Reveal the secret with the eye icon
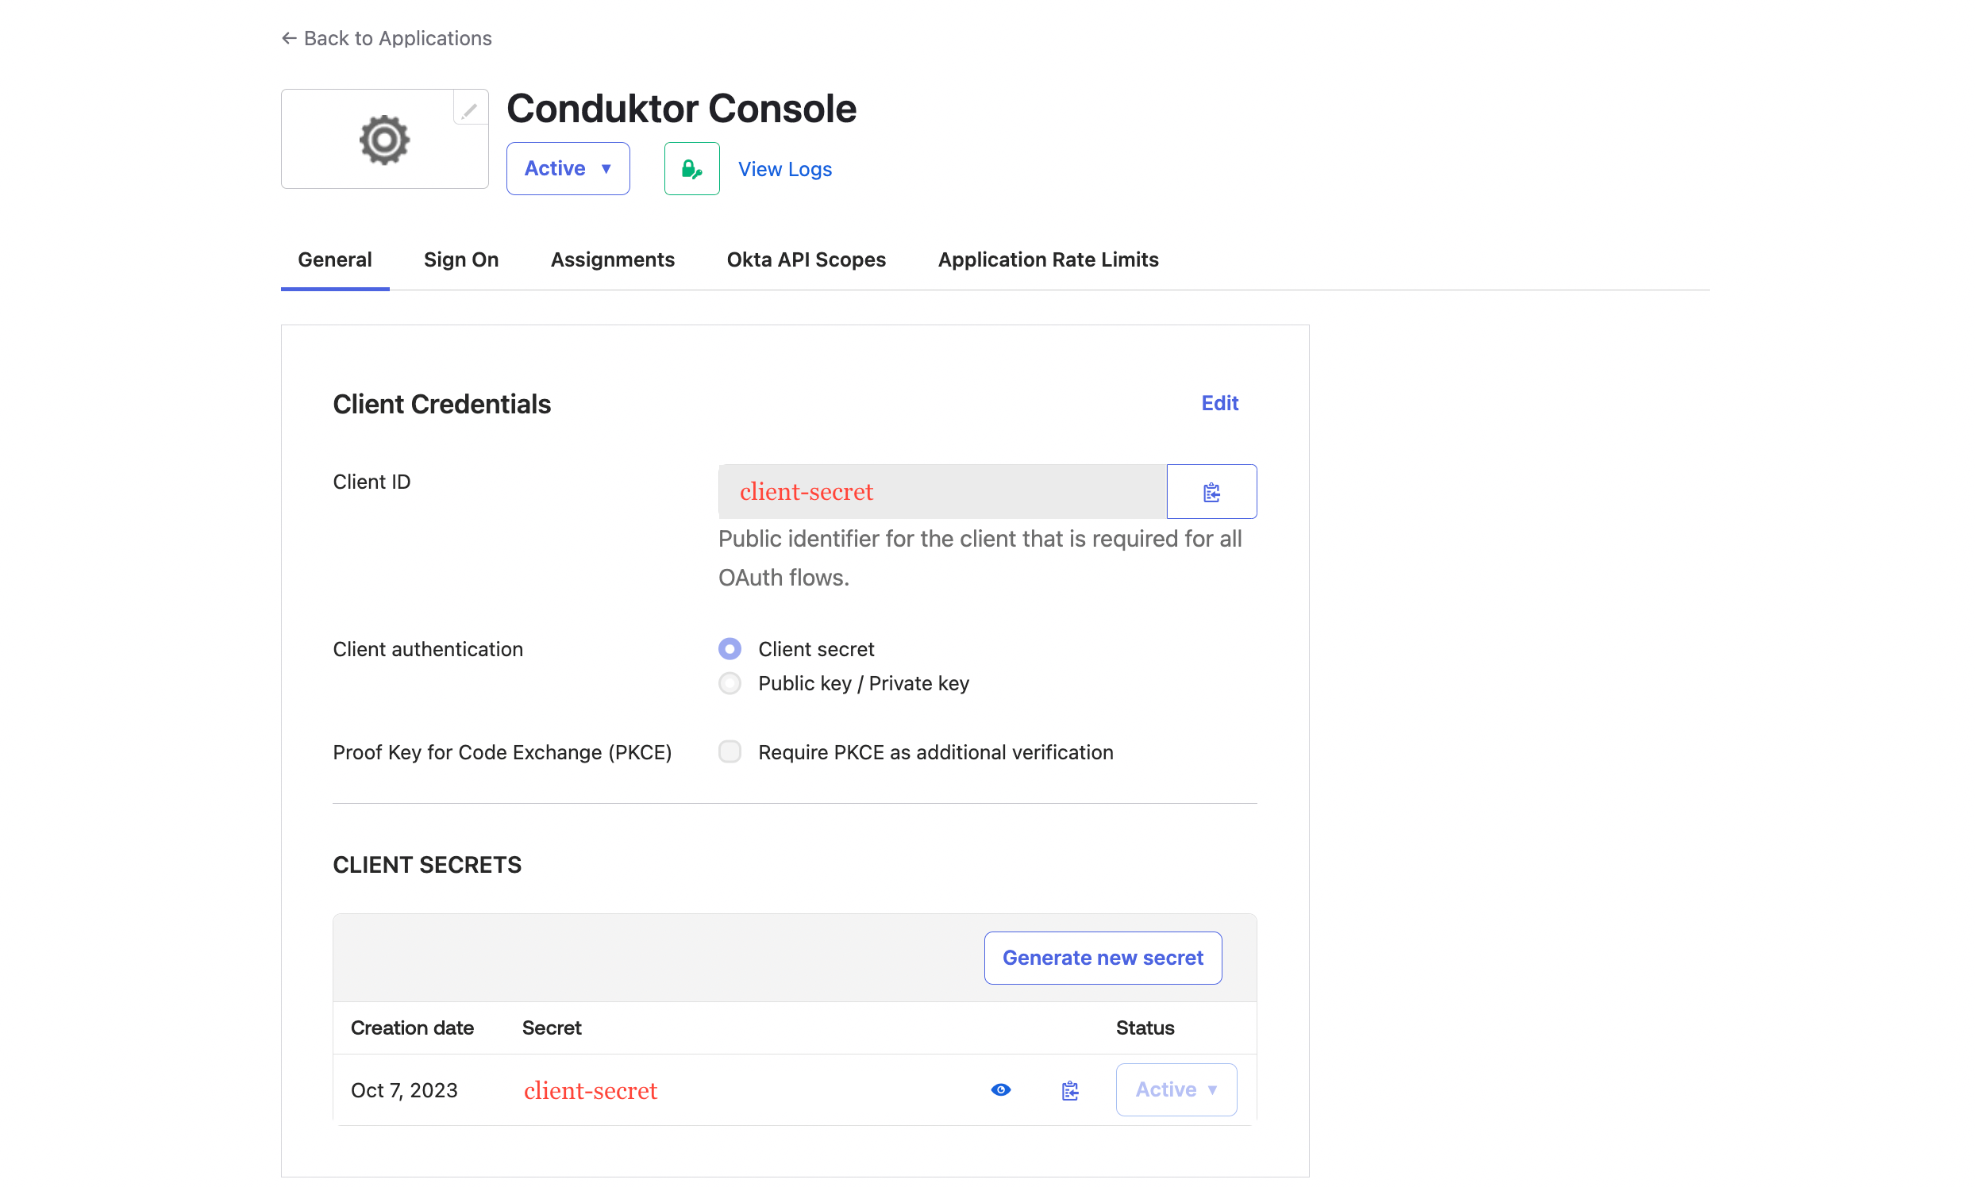Image resolution: width=1975 pixels, height=1187 pixels. click(x=1000, y=1089)
